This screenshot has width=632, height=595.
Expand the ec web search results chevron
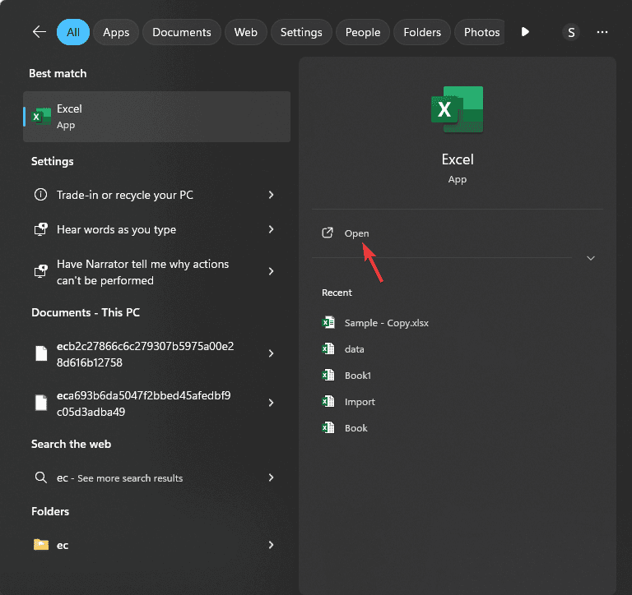pos(271,477)
